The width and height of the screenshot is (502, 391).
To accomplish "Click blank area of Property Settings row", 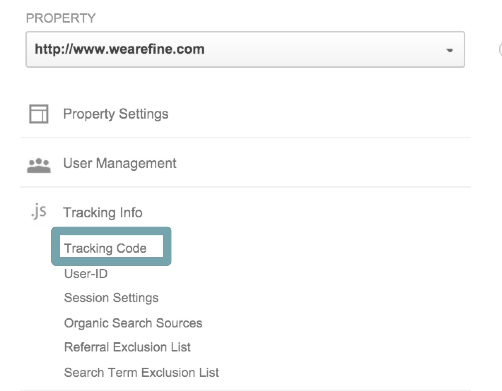I will 318,114.
